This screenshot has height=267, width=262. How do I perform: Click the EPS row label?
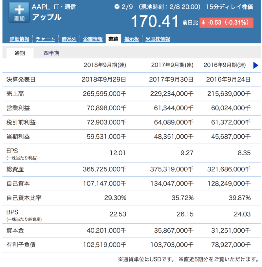(12, 151)
